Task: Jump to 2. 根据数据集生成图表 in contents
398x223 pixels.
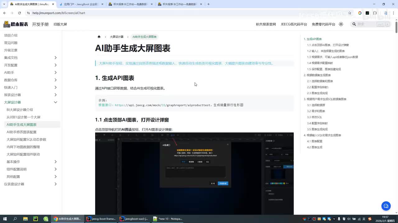Action: point(317,75)
